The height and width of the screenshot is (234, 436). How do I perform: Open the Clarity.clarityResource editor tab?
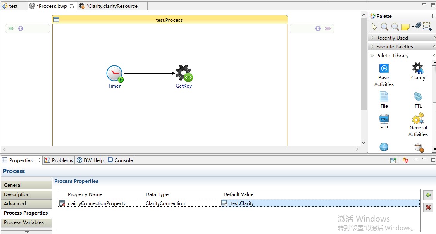tap(112, 6)
